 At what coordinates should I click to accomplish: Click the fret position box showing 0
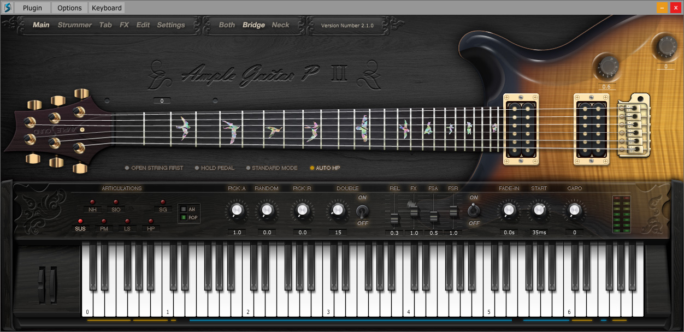pyautogui.click(x=162, y=101)
